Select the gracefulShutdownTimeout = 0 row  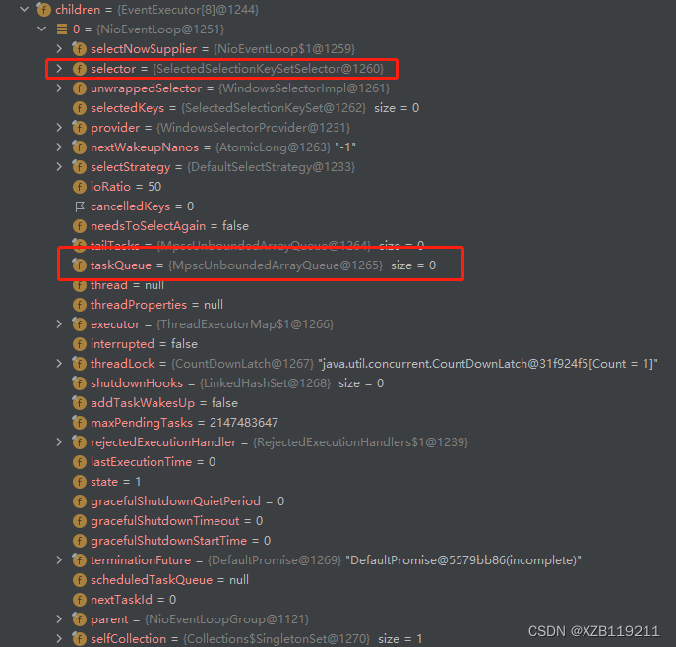(x=167, y=521)
